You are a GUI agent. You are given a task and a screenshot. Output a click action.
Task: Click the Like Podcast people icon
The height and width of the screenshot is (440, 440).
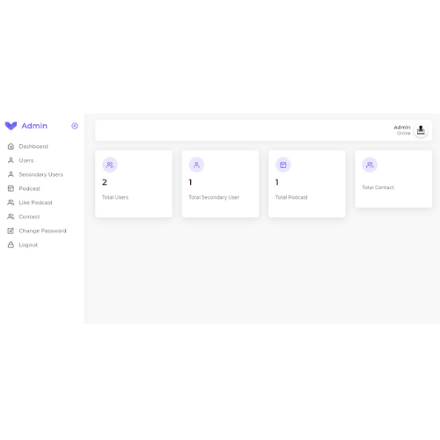[11, 202]
